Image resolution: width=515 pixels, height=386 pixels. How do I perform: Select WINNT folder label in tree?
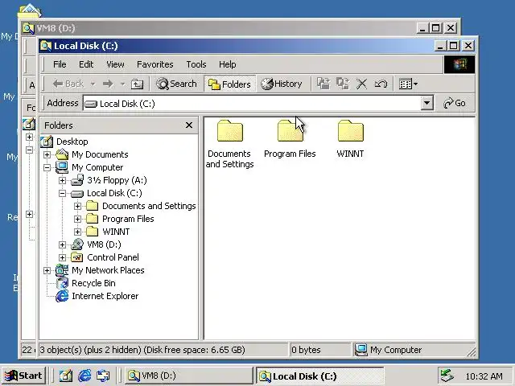click(116, 232)
